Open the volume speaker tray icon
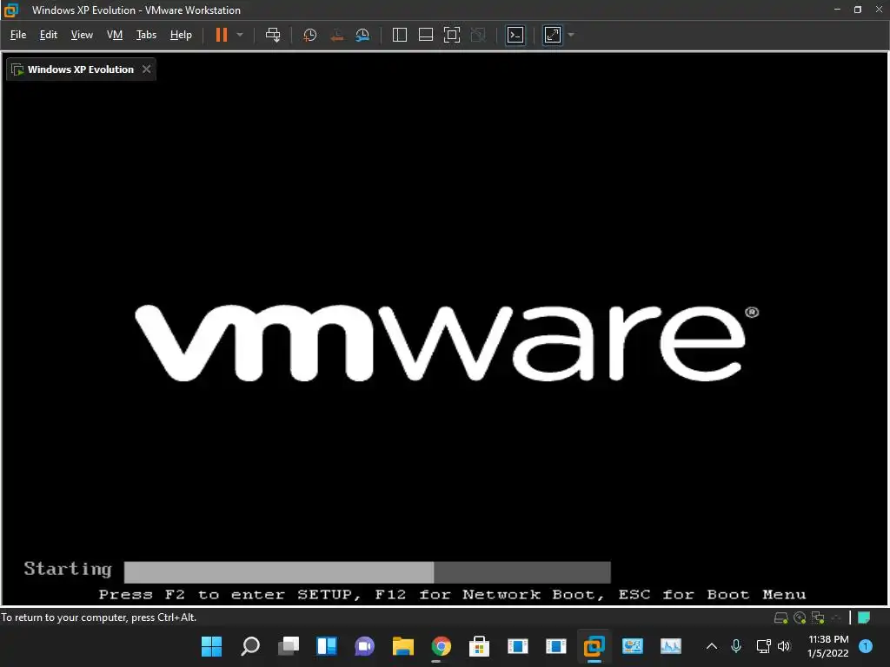 coord(784,646)
